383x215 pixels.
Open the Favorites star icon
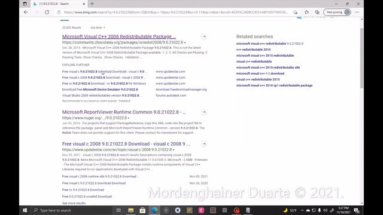pyautogui.click(x=306, y=12)
